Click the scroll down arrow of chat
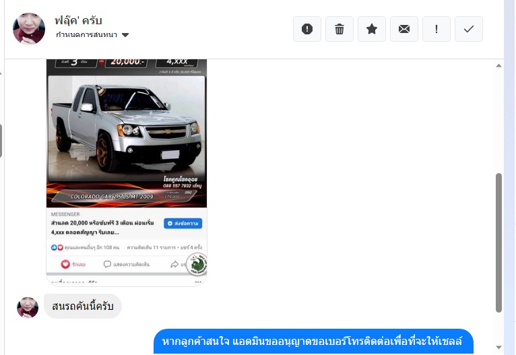 pyautogui.click(x=498, y=347)
